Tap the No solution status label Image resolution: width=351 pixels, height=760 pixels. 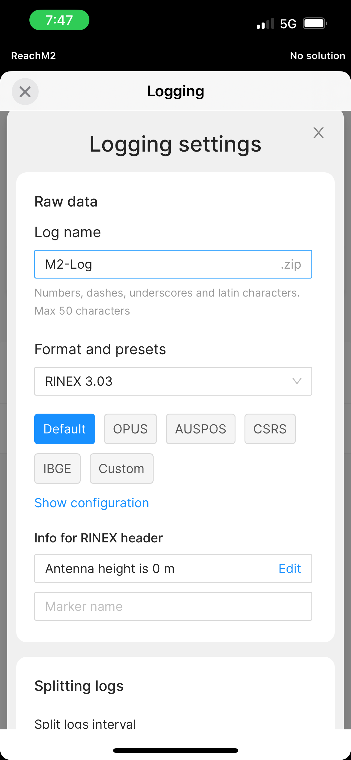(317, 56)
